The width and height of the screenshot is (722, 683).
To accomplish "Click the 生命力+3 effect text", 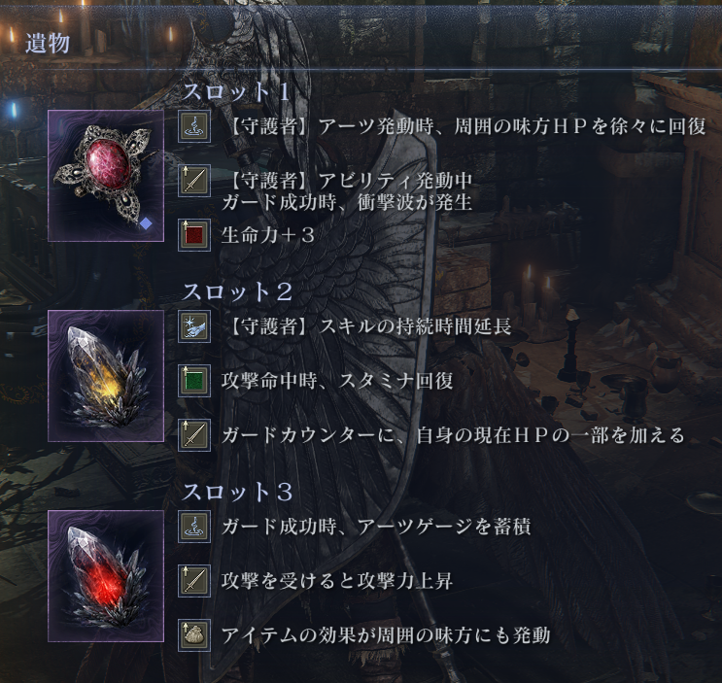I will coord(268,235).
